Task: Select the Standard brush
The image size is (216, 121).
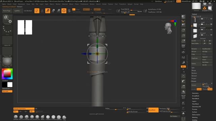Action: [x=16, y=117]
